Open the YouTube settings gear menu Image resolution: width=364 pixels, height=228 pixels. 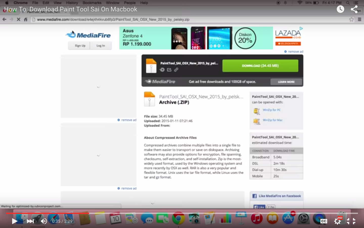(x=337, y=221)
